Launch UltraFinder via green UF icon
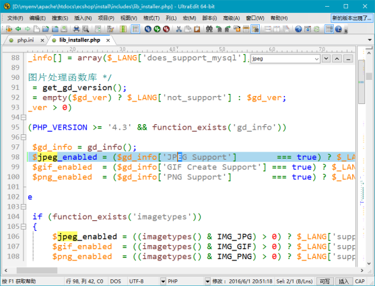375x286 pixels. point(157,29)
